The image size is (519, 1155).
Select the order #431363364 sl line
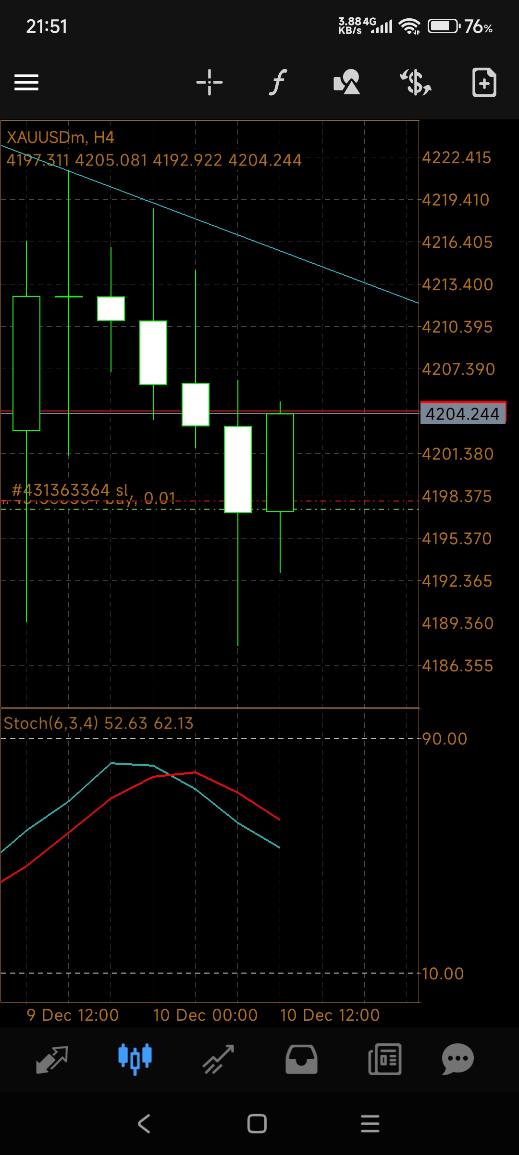click(x=70, y=491)
